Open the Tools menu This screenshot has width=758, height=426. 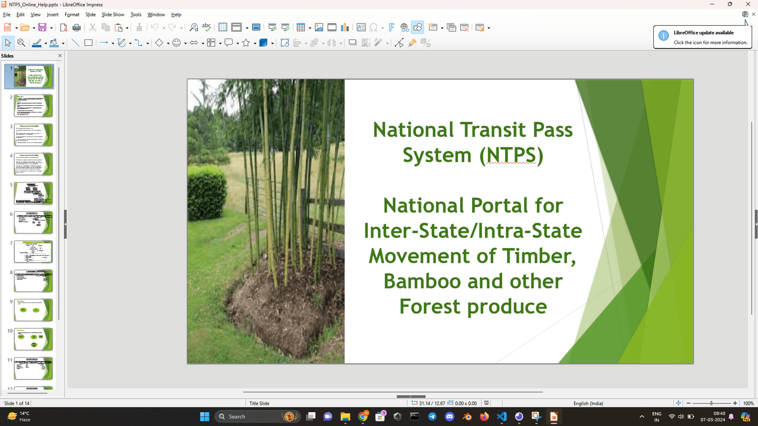pyautogui.click(x=136, y=15)
